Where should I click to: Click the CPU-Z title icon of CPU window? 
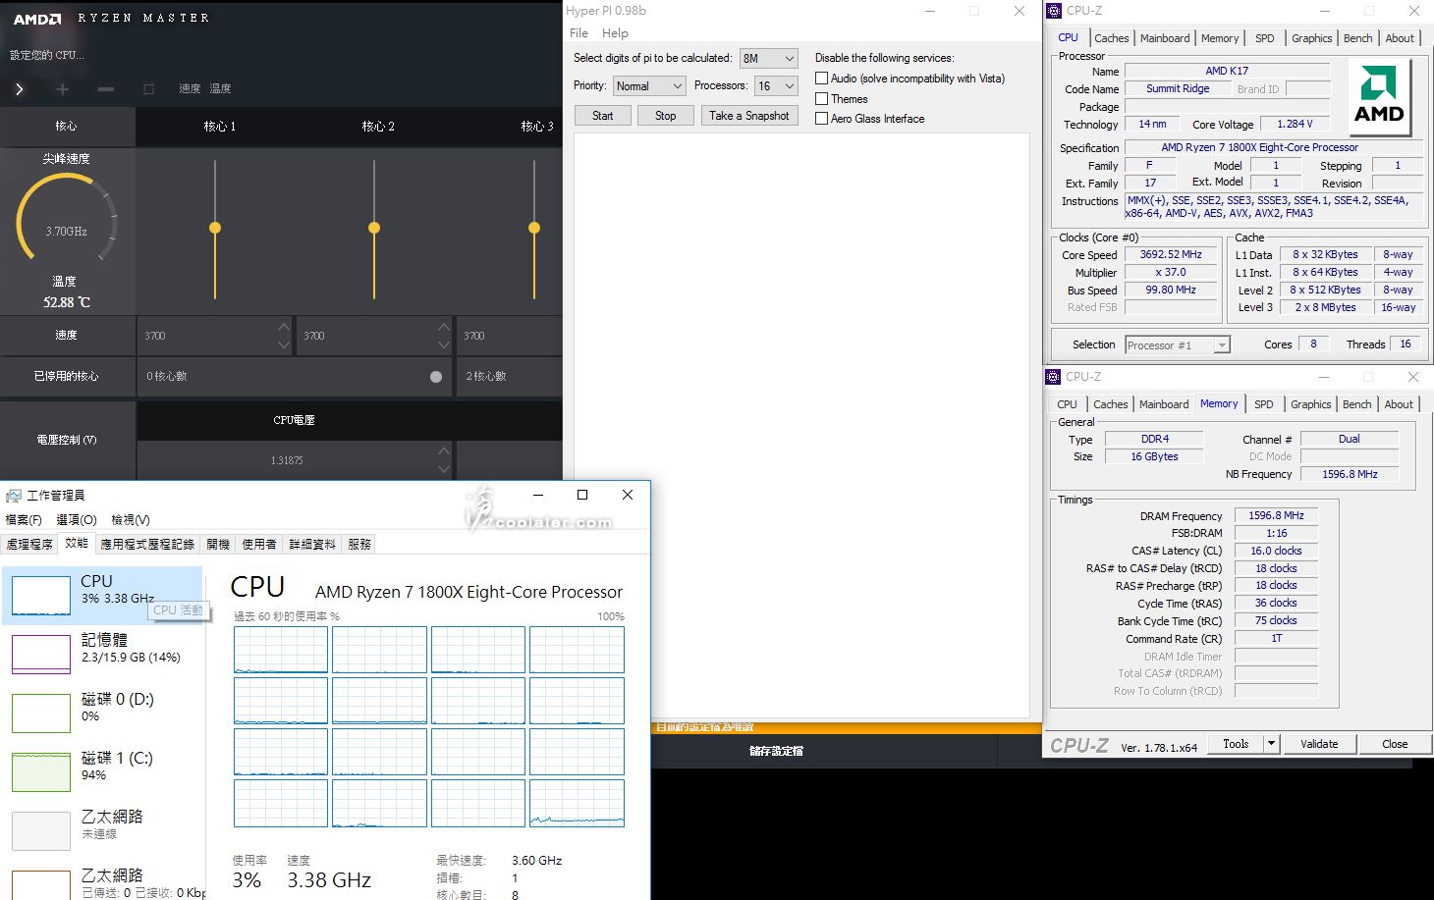coord(1054,11)
